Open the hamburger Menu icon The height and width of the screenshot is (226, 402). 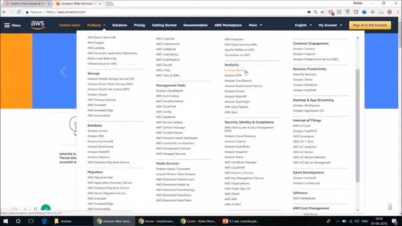tap(7, 25)
